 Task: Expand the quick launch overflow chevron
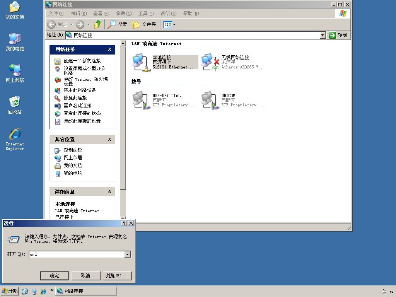click(x=52, y=290)
